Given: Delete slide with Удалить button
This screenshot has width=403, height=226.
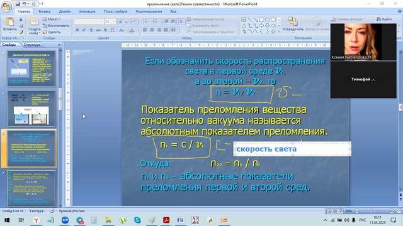Looking at the screenshot, I should 52,32.
